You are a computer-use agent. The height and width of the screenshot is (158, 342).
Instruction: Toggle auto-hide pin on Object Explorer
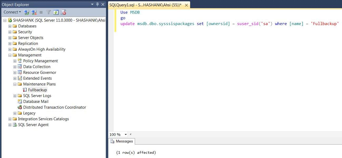click(97, 4)
